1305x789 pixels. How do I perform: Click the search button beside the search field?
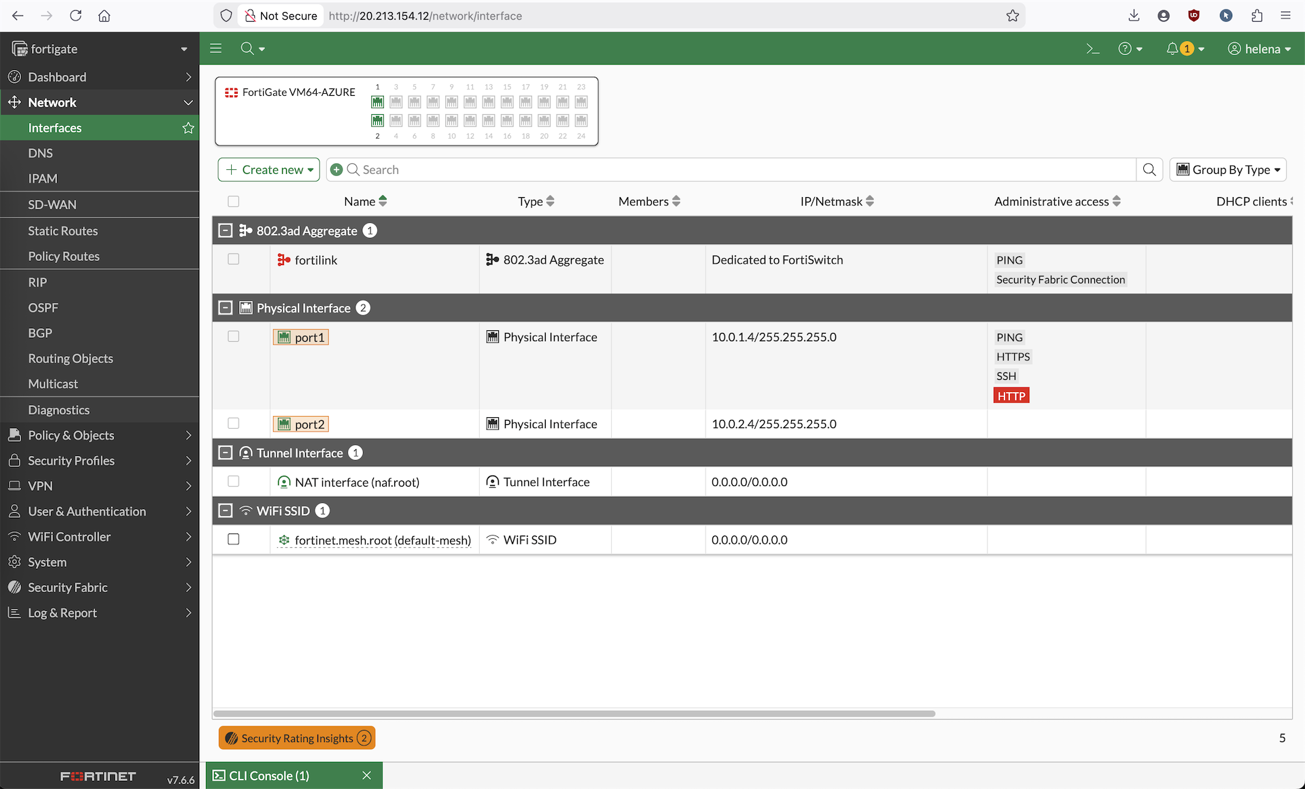[x=1149, y=170]
